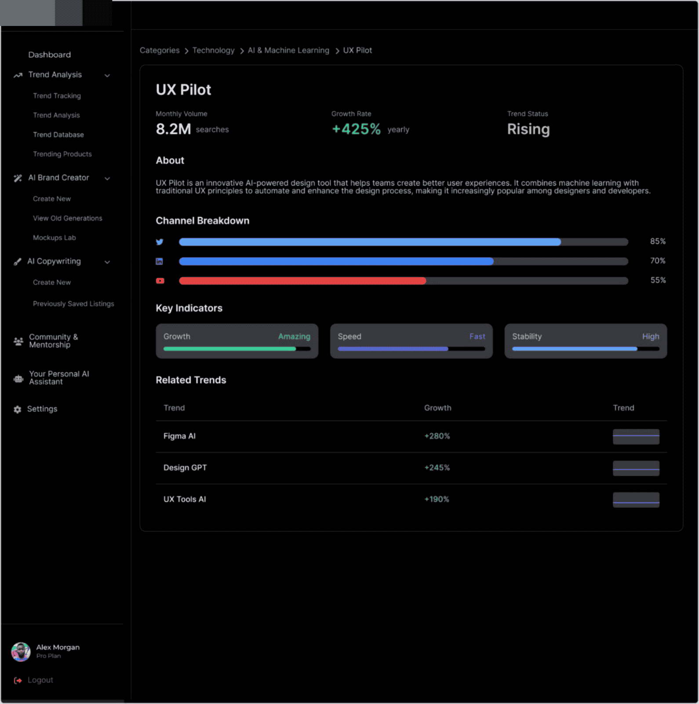Screen dimensions: 699x704
Task: Click the Speed Fast indicator card
Action: pos(411,341)
